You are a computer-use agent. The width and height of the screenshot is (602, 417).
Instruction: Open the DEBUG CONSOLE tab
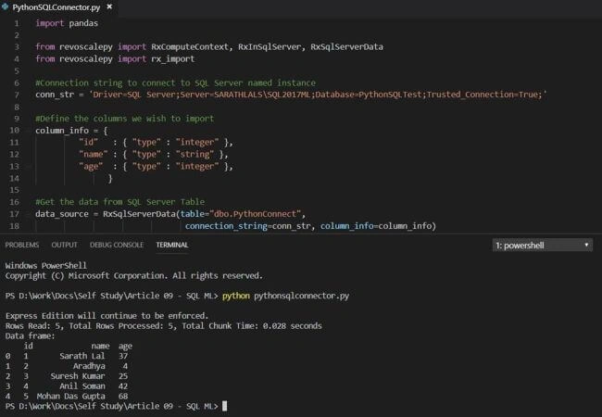tap(117, 245)
